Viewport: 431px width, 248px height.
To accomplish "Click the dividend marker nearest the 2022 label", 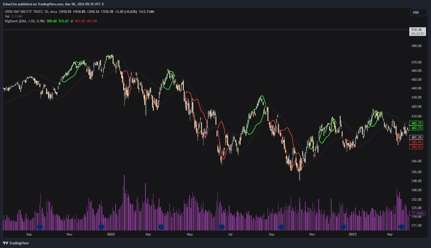I will point(101,227).
